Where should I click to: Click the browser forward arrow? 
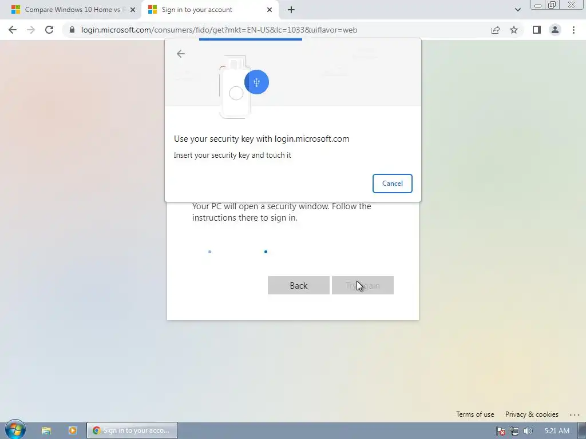tap(31, 30)
